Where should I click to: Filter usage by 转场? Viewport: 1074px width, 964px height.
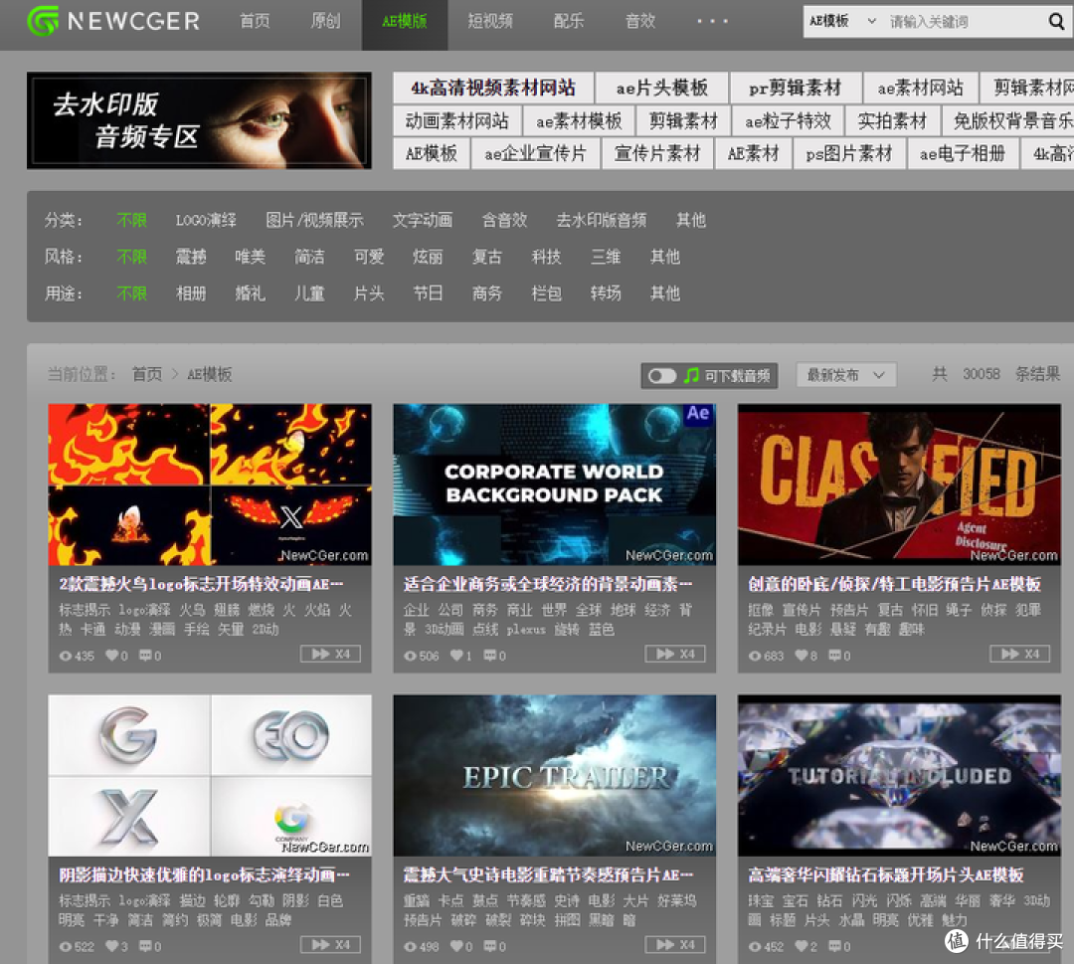(x=606, y=293)
